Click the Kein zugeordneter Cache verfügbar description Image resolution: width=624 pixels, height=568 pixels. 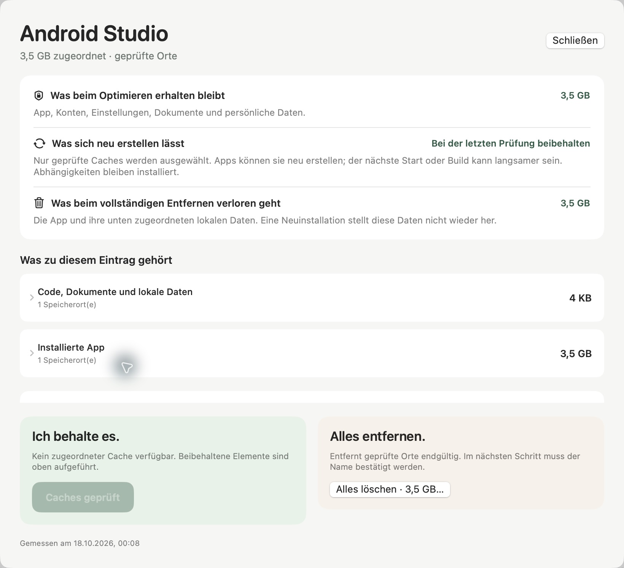(x=160, y=461)
